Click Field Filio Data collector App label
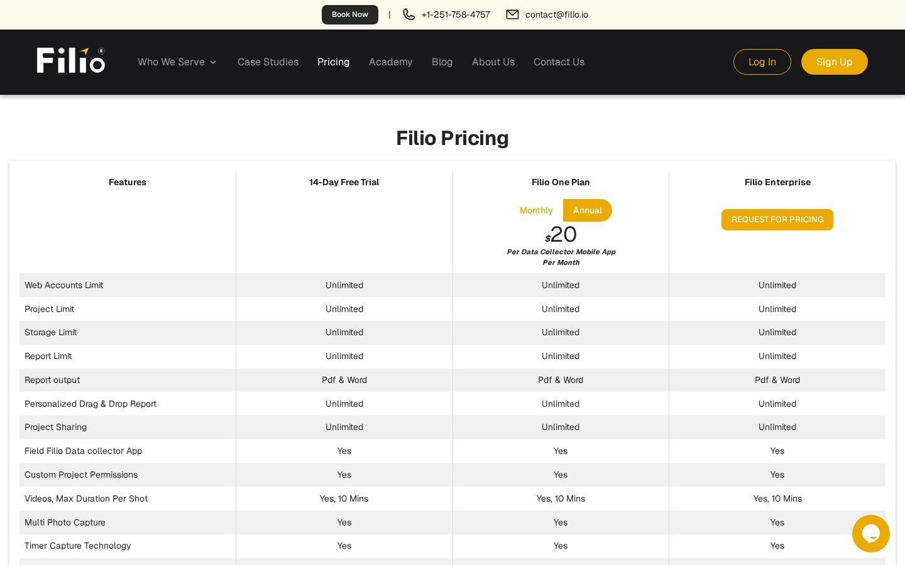Image resolution: width=905 pixels, height=565 pixels. [x=83, y=451]
